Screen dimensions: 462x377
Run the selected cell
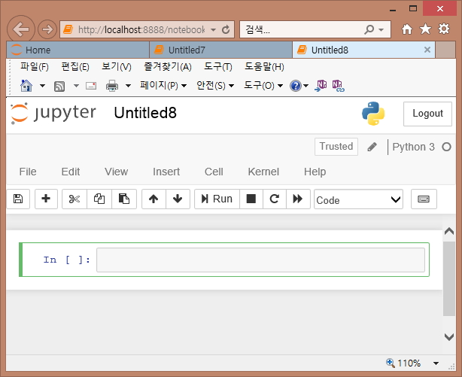(217, 199)
